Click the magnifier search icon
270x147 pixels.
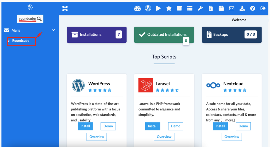coord(39,19)
